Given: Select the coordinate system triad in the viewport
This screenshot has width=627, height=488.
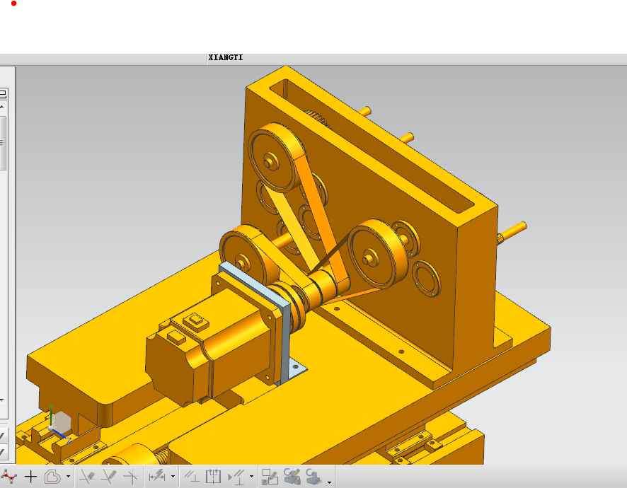Looking at the screenshot, I should (59, 425).
